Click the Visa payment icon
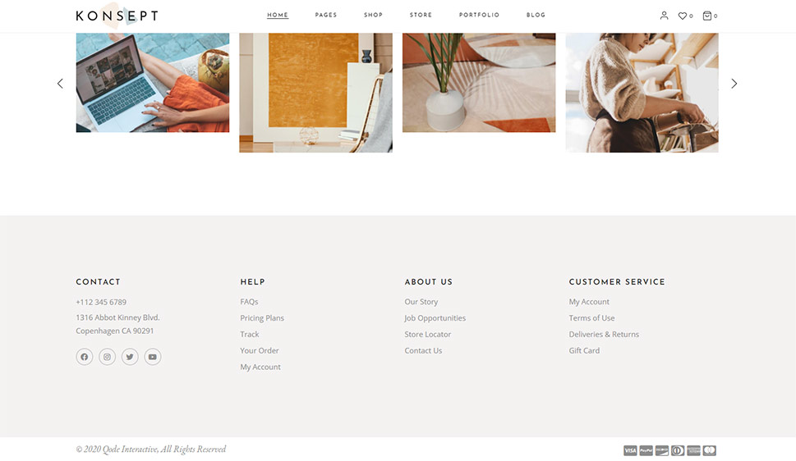Viewport: 796px width, 461px height. tap(630, 450)
